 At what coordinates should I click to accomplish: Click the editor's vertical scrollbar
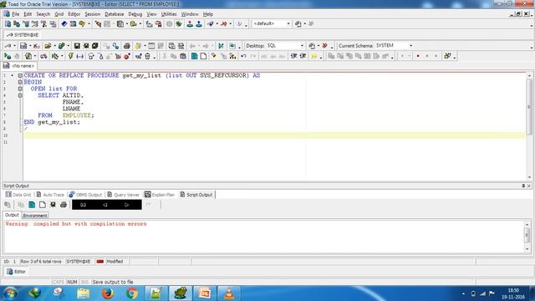(529, 126)
